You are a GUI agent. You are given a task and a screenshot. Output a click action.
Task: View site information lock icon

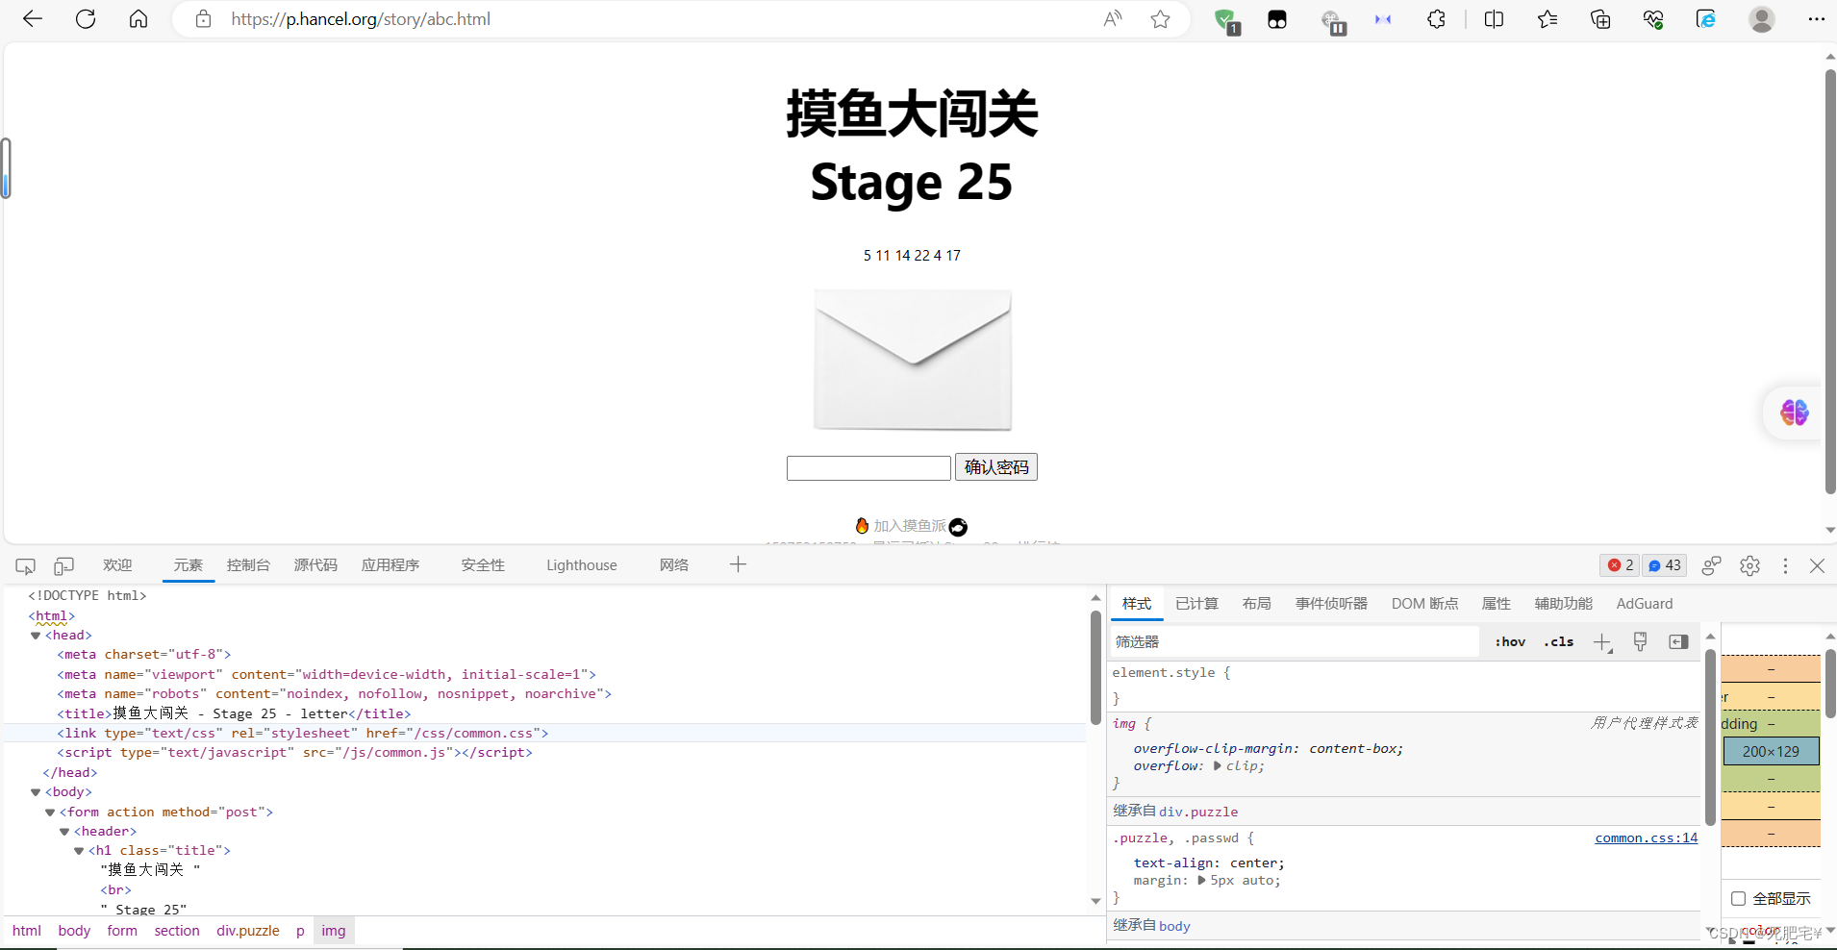click(203, 19)
